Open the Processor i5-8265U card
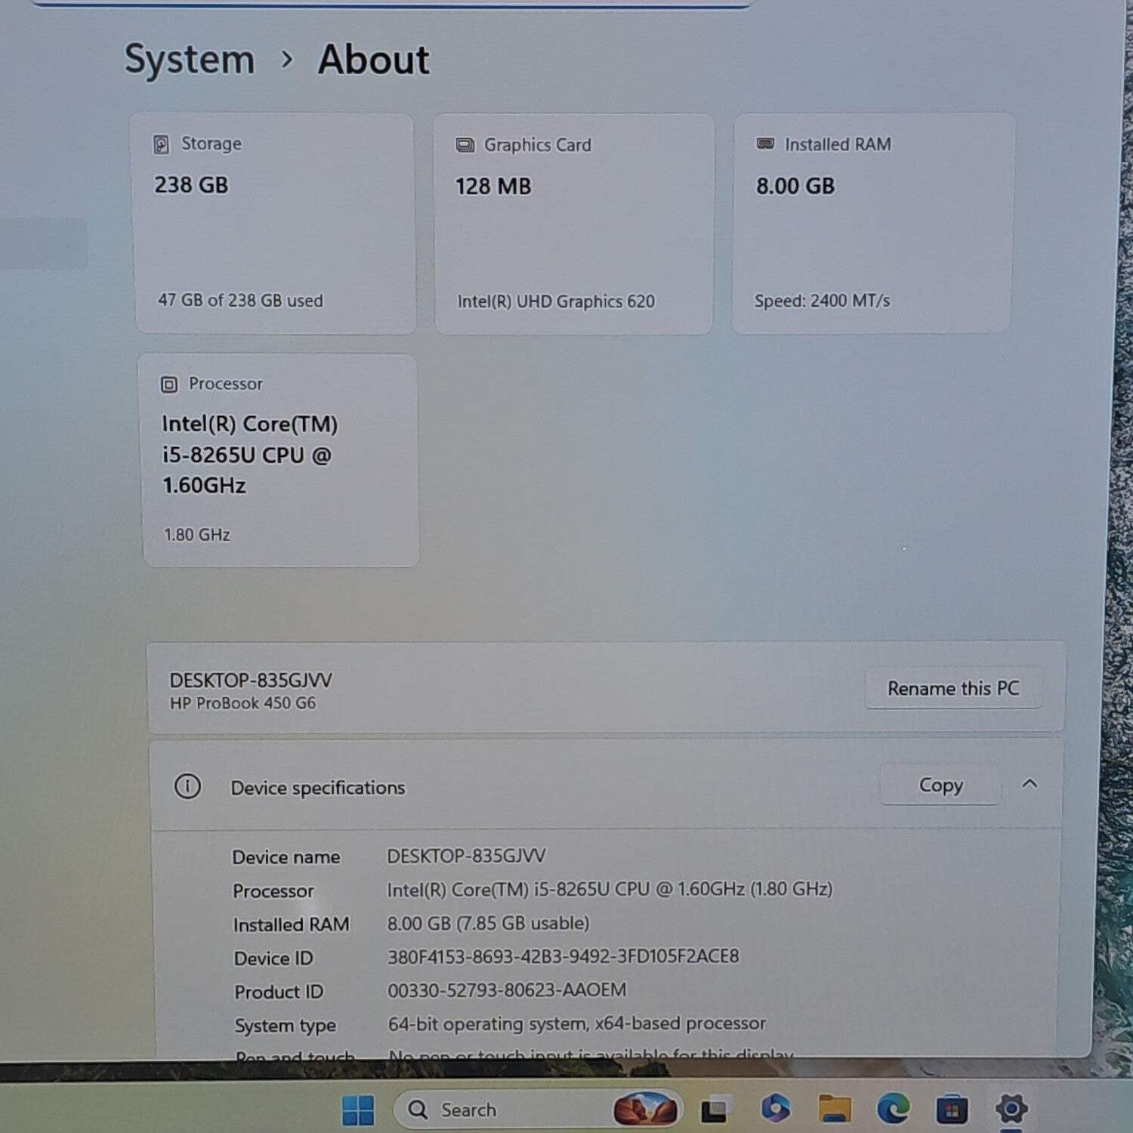The width and height of the screenshot is (1133, 1133). 279,460
